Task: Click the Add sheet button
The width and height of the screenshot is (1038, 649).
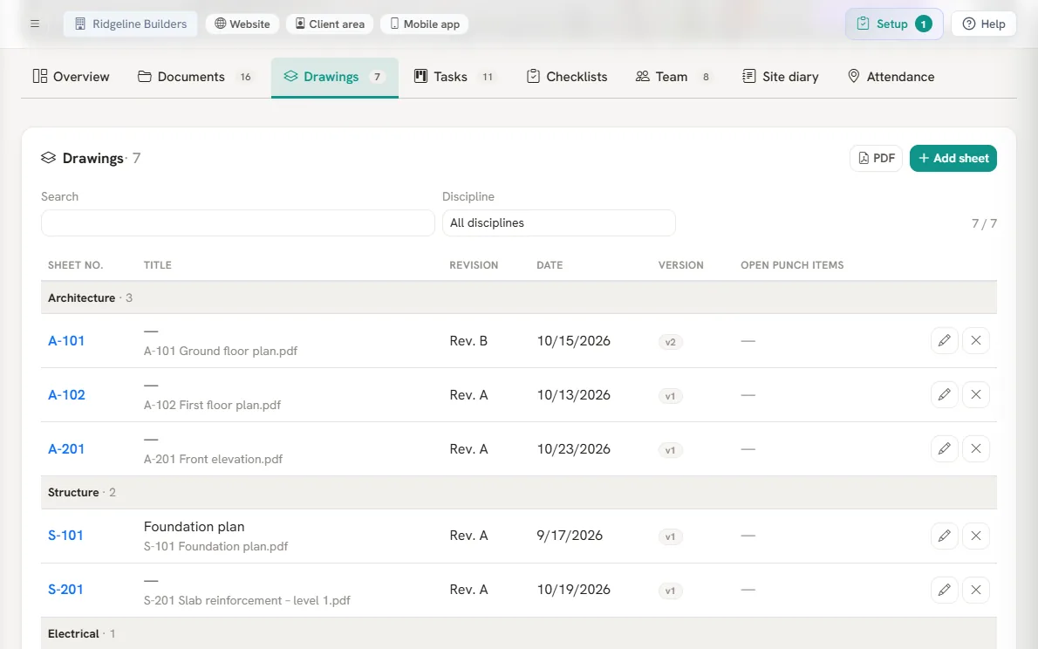Action: [x=953, y=158]
